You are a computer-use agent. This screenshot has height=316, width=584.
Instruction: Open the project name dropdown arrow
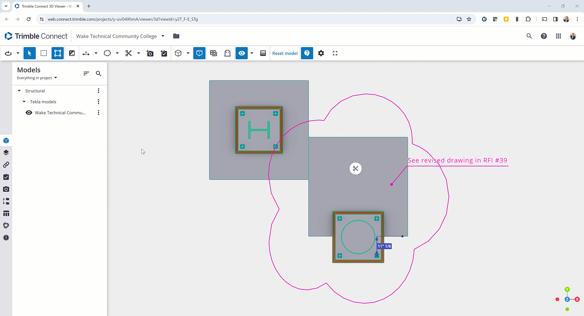tap(163, 36)
